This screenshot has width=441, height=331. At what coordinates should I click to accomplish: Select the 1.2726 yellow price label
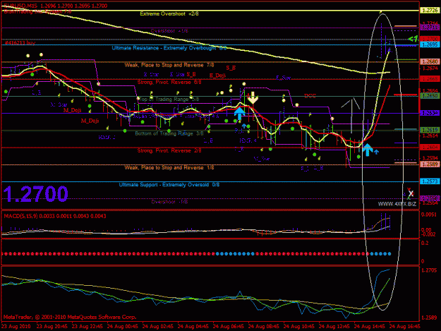[430, 11]
